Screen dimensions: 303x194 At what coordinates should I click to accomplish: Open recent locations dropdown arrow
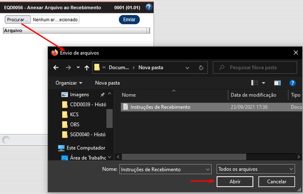[78, 67]
